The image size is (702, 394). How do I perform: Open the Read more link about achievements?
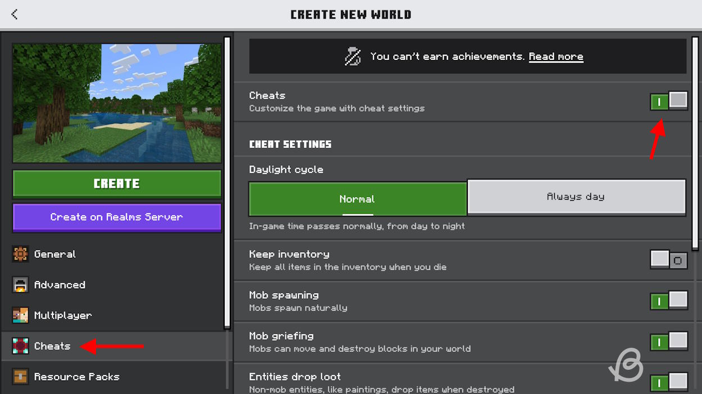point(556,56)
